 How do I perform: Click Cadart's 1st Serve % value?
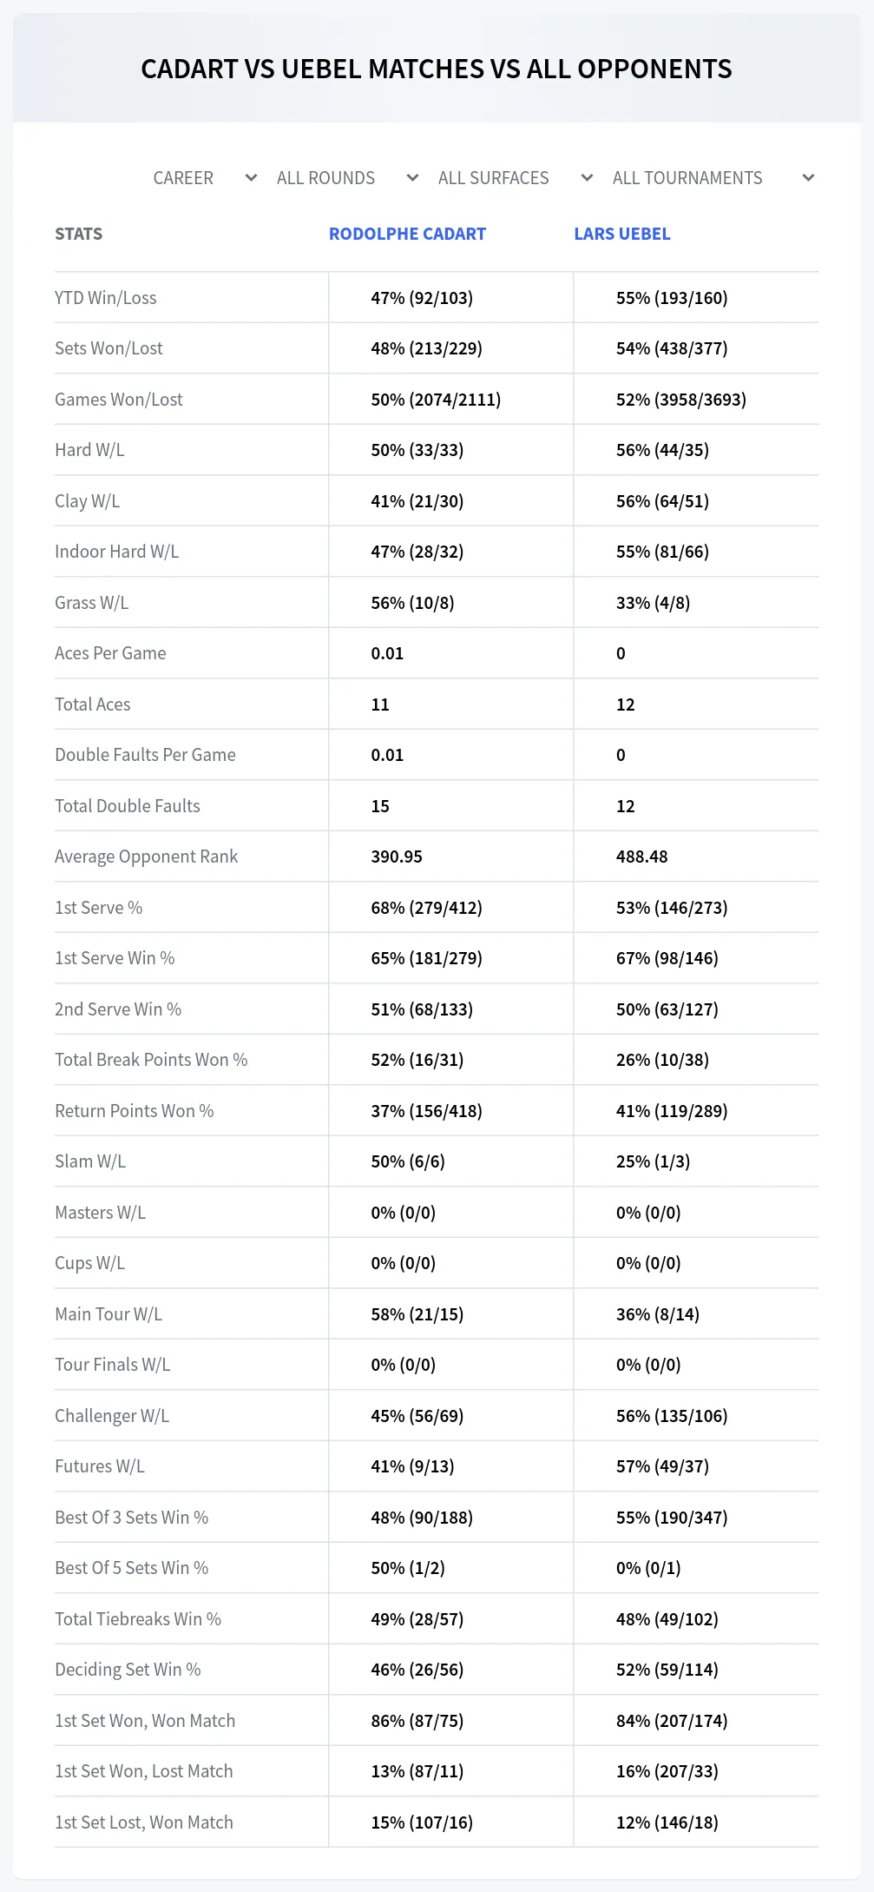(426, 908)
